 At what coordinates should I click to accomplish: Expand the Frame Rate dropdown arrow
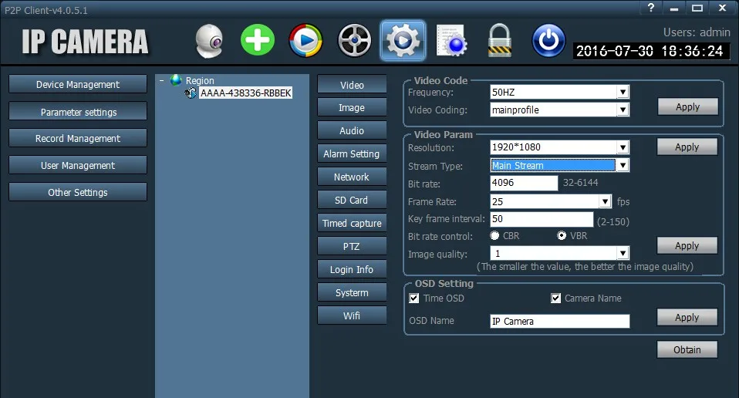605,201
